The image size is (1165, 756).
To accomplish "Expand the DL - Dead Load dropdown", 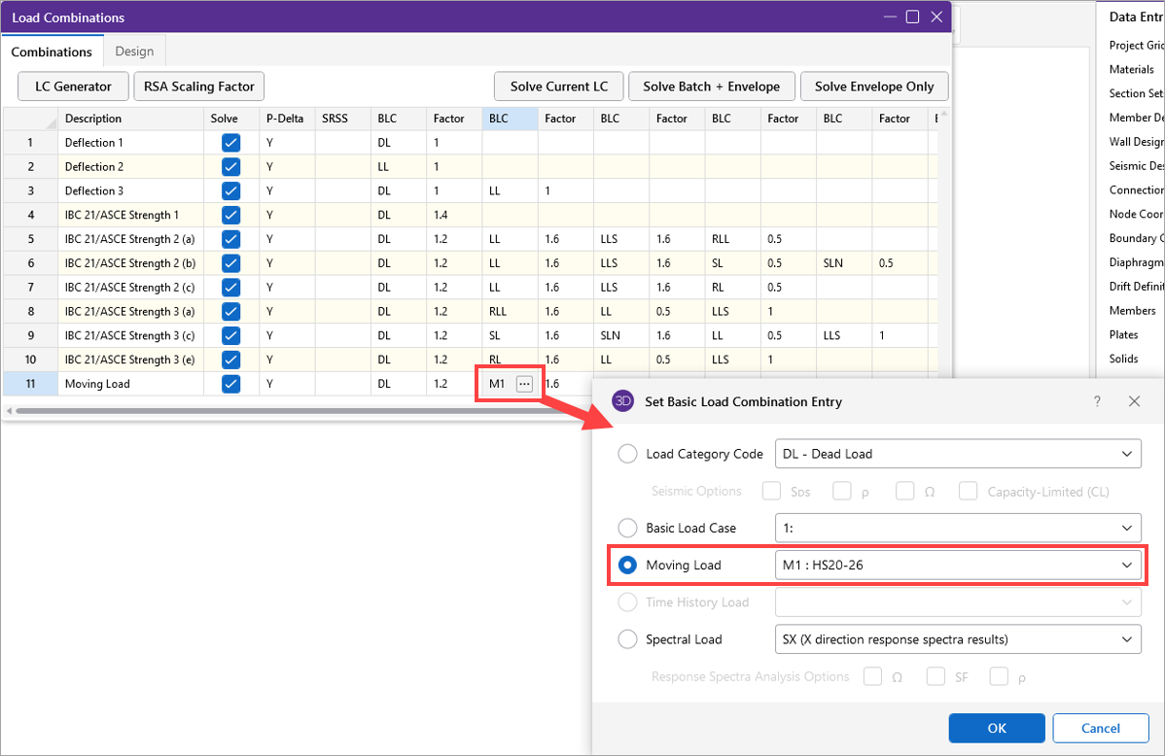I will coord(957,454).
